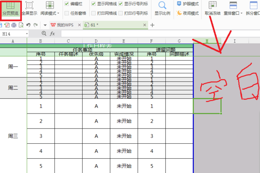The width and height of the screenshot is (260, 173).
Task: Close the 我的WPS tab
Action: point(79,25)
